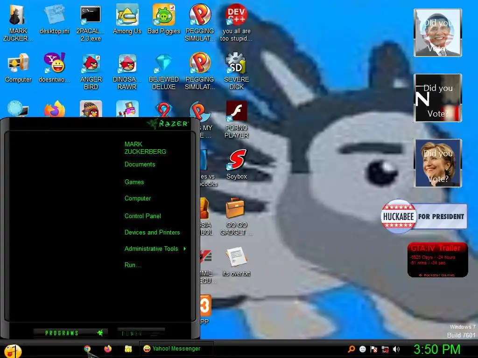The image size is (478, 358).
Task: Click the volume speaker tray icon
Action: [396, 349]
